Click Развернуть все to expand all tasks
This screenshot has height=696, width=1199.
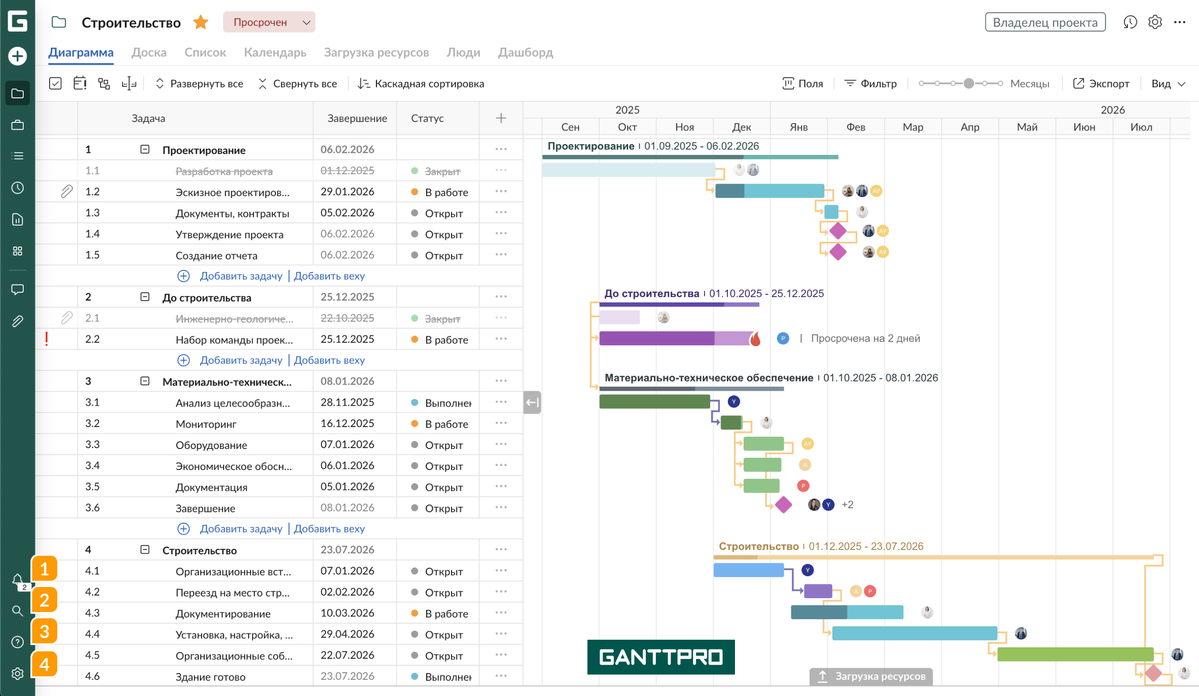click(199, 84)
